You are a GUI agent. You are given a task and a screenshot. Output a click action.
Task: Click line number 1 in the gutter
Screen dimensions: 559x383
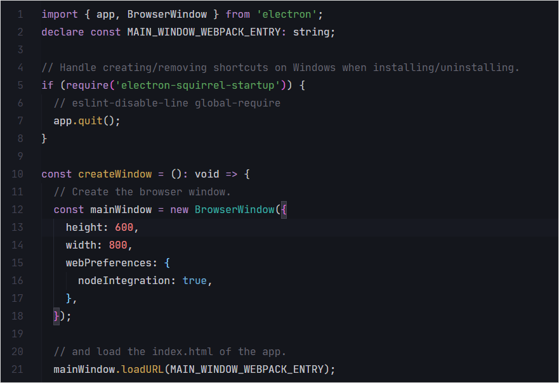(20, 14)
